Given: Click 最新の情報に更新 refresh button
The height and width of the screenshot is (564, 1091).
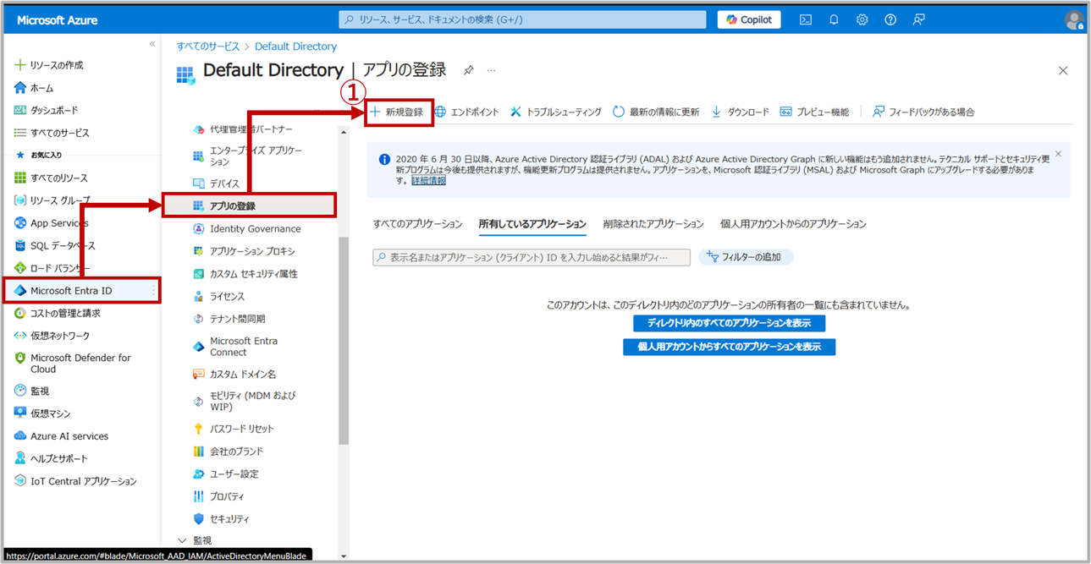Looking at the screenshot, I should coord(656,112).
